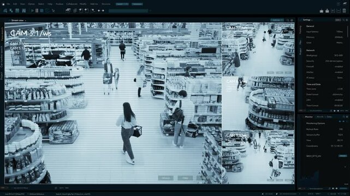Select the bottom-right camera feed thumbnail
Viewport: 350px width, 196px height.
click(x=258, y=157)
